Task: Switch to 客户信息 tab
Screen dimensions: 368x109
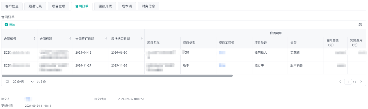Action: tap(12, 6)
